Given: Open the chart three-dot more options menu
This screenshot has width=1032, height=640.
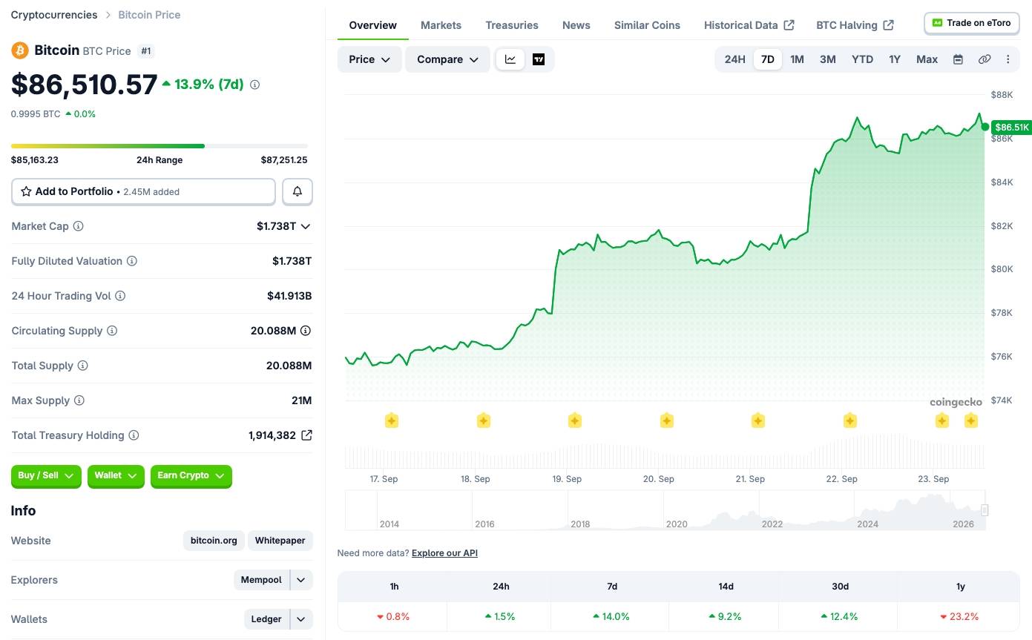Looking at the screenshot, I should (1008, 59).
